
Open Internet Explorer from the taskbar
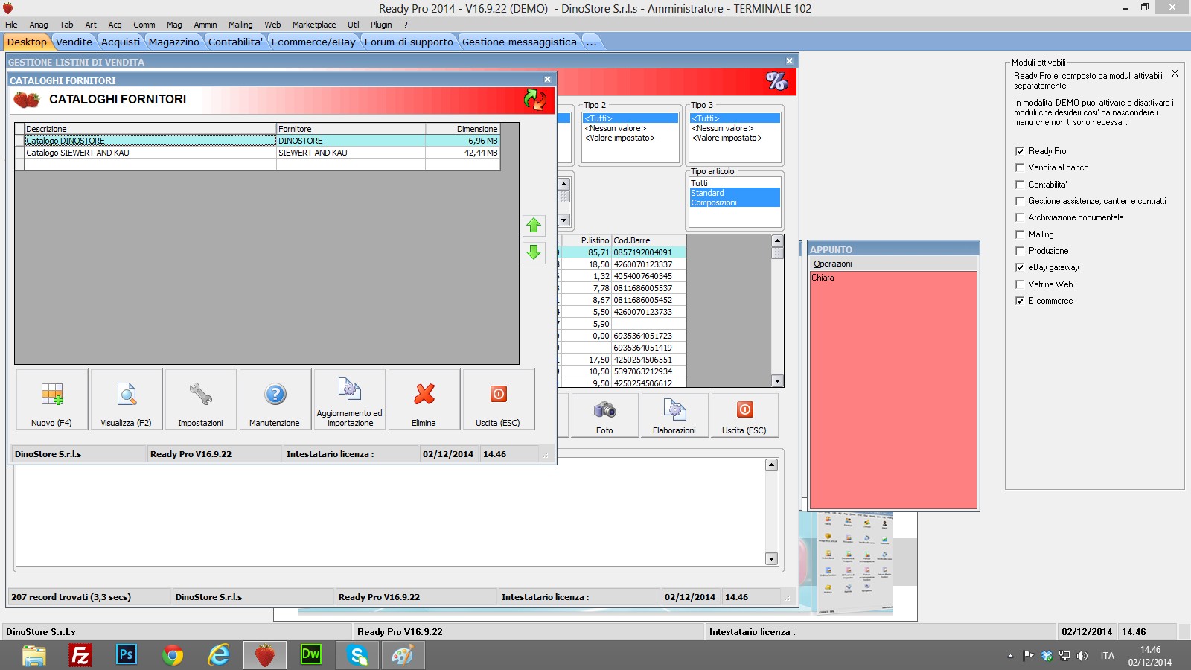click(x=219, y=655)
